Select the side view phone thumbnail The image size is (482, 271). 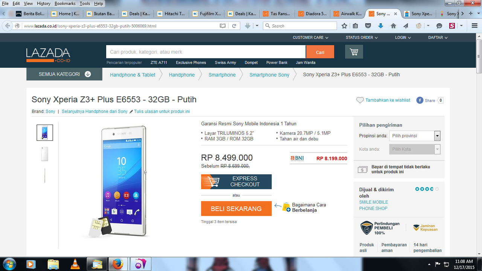[45, 175]
